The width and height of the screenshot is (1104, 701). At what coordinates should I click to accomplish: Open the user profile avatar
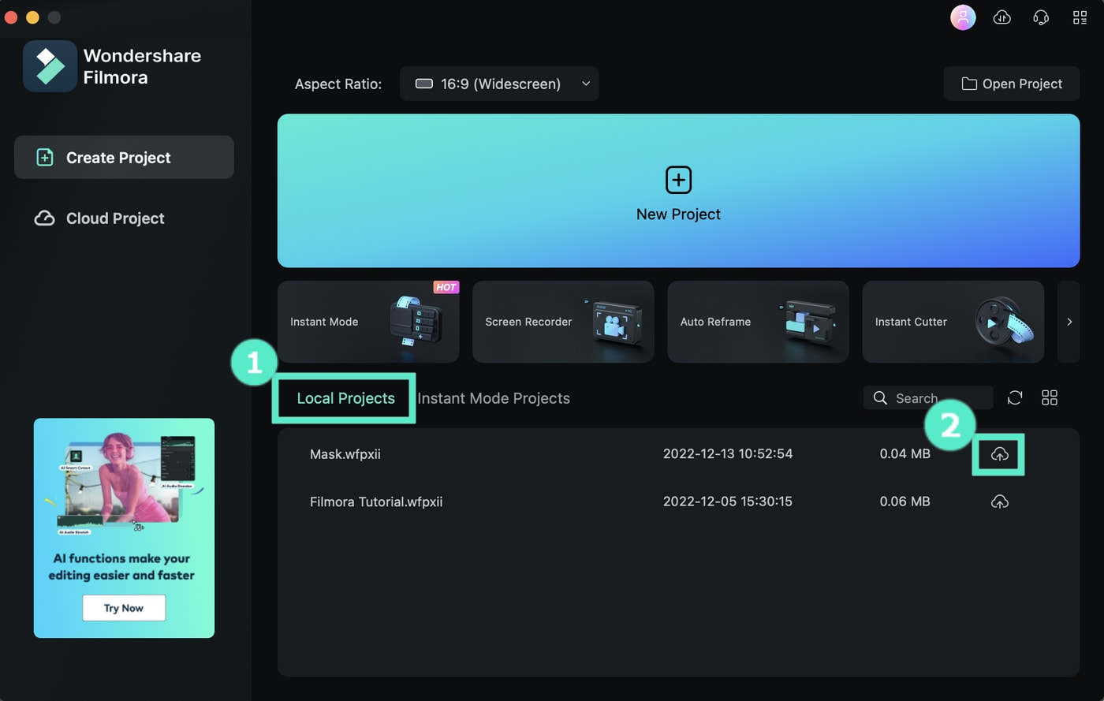(x=963, y=17)
